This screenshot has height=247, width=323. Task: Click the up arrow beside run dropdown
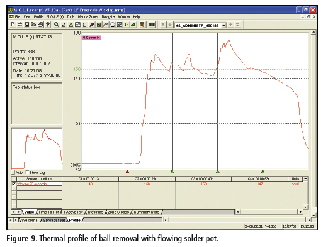tap(230, 25)
